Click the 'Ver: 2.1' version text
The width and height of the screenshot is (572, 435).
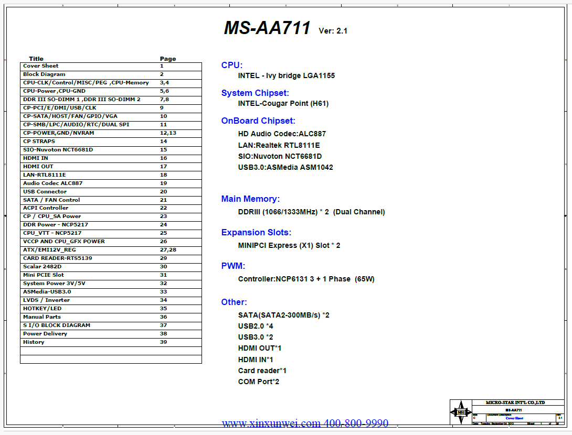coord(333,31)
